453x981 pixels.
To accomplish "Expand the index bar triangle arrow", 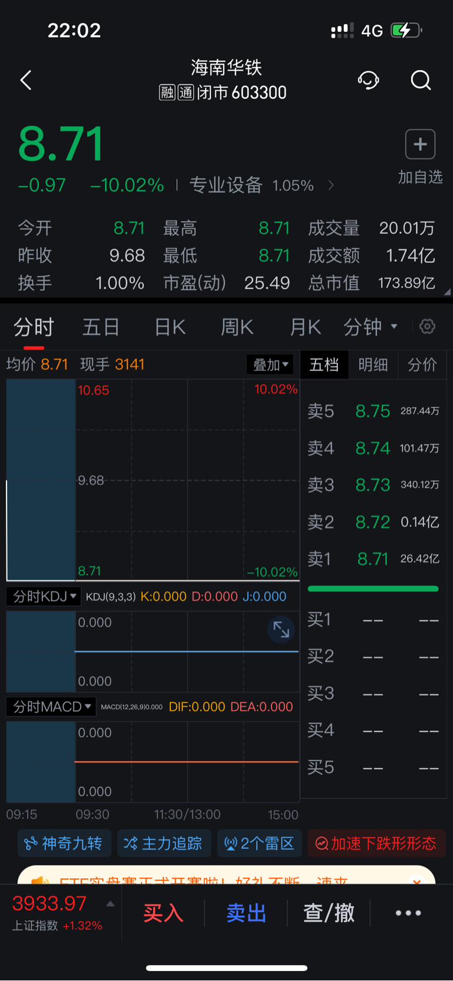I will click(x=110, y=904).
